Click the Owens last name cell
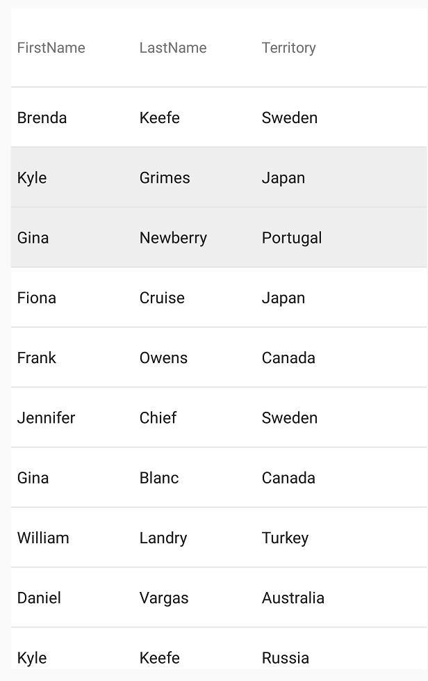Image resolution: width=428 pixels, height=681 pixels. coord(163,358)
